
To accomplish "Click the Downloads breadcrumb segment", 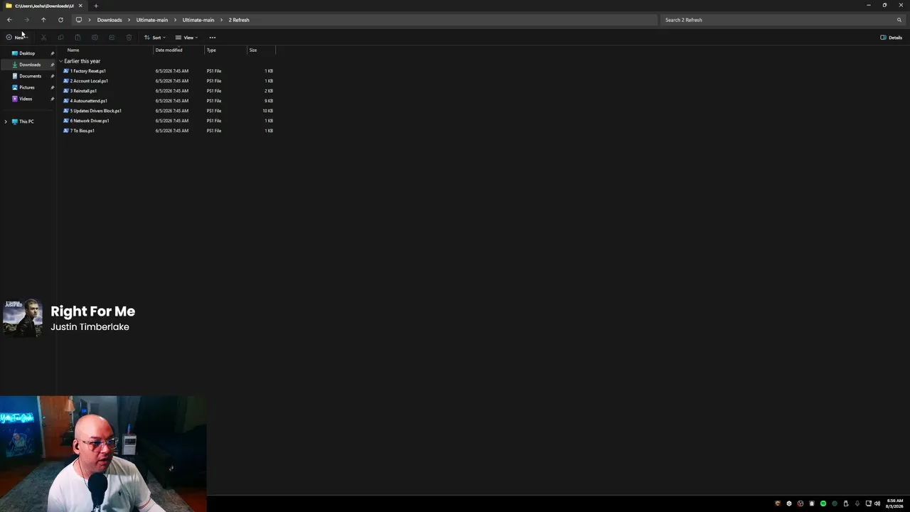I will coord(109,20).
